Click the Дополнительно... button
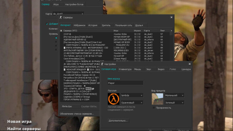Screen dimensions: 233x131 point(118,121)
